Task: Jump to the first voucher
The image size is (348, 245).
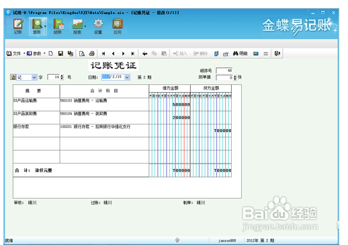Action: tap(103, 54)
